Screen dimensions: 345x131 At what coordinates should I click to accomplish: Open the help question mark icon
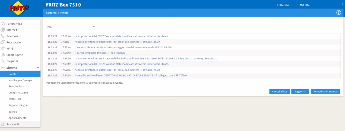pos(339,13)
